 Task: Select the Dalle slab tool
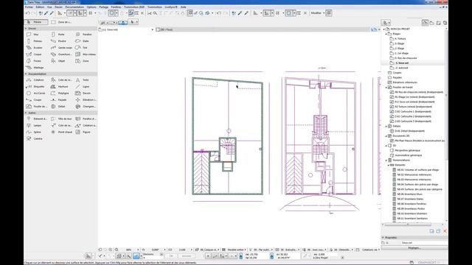[82, 41]
